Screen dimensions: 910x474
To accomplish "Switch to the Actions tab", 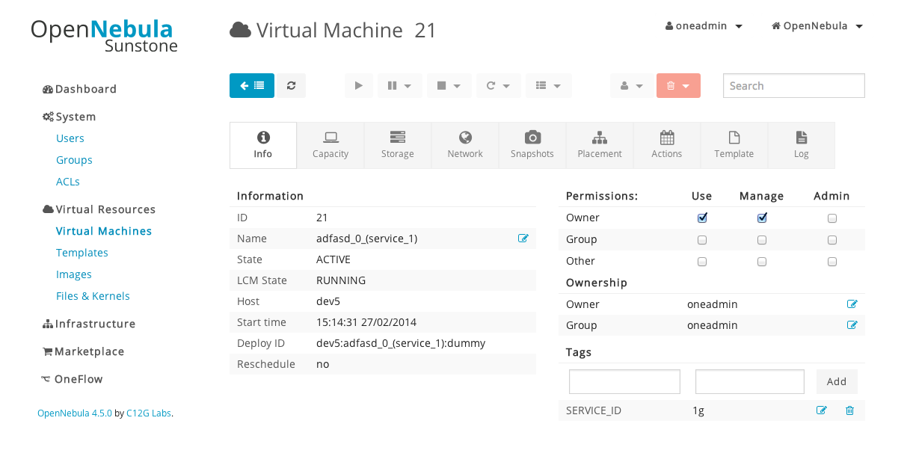I will coord(667,145).
